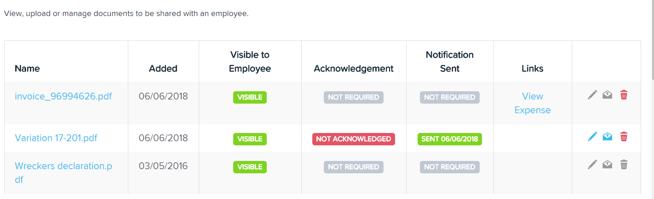Delete invoice_96994626.pdf with red trash icon

(624, 95)
